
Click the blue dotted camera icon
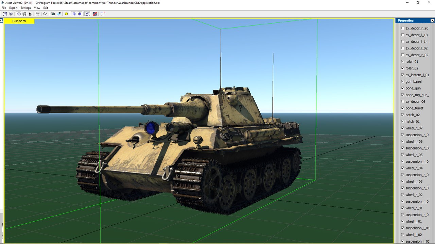(x=59, y=14)
